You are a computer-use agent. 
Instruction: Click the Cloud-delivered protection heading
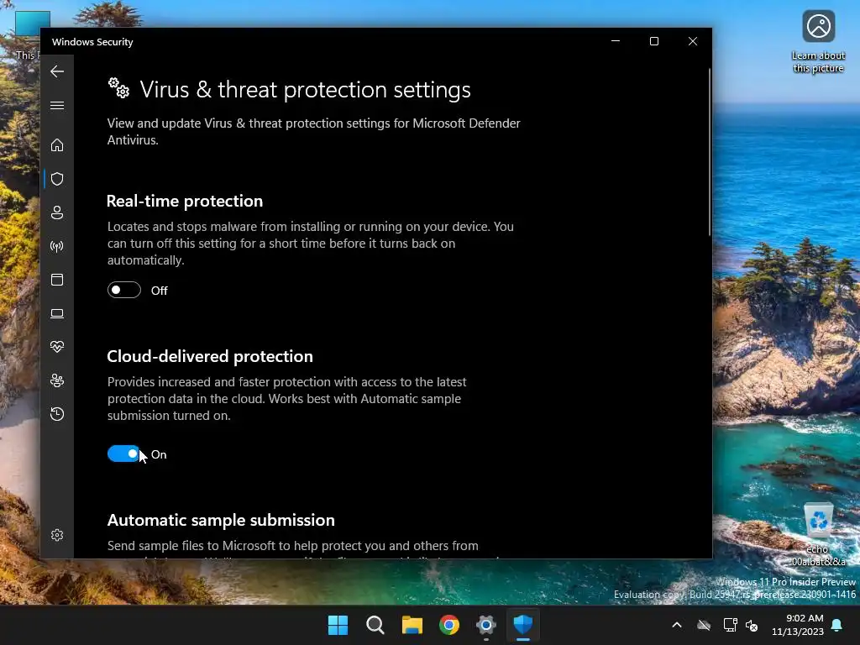[210, 356]
